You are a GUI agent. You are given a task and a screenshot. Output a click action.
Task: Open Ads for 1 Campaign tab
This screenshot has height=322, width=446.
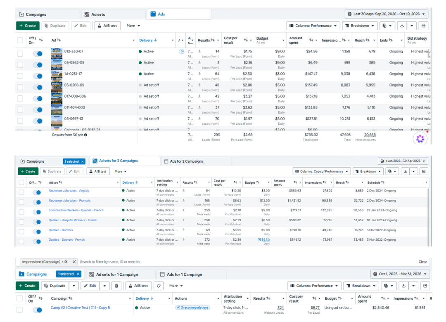coord(192,275)
